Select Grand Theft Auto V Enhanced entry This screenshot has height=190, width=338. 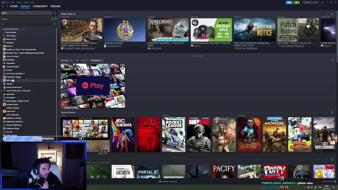(x=18, y=91)
